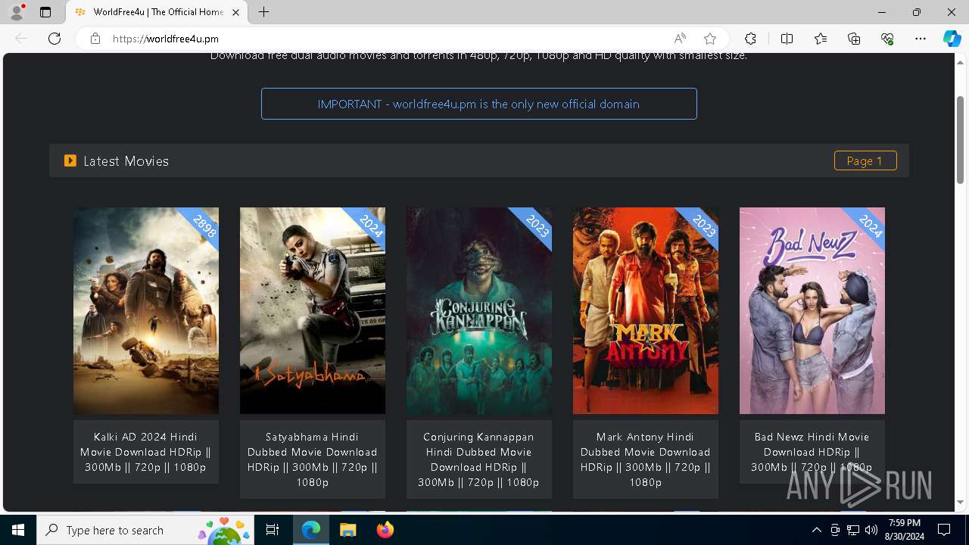The image size is (969, 545).
Task: Click the page vertical scrollbar thumb
Action: click(960, 140)
